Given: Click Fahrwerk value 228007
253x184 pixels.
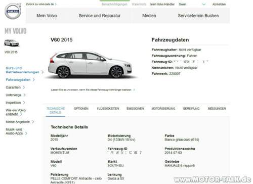Looking at the screenshot, I should [175, 74].
